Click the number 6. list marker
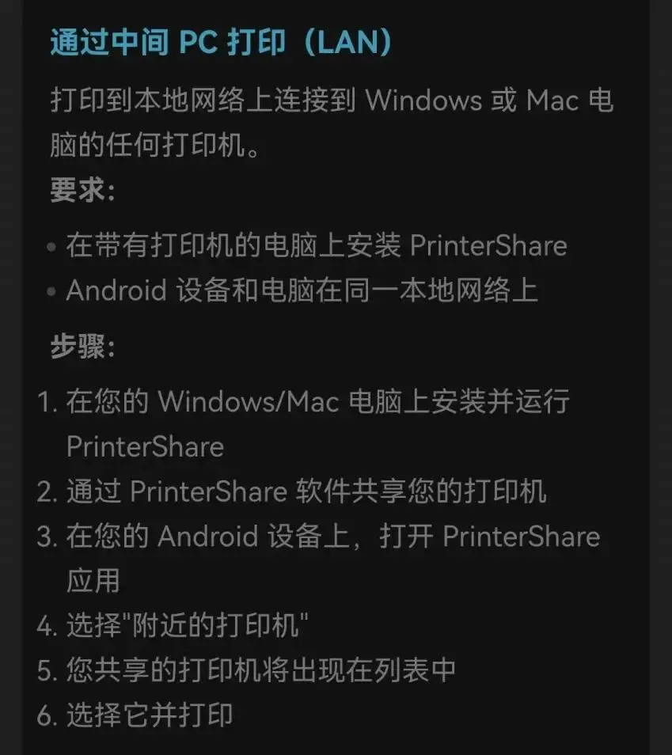 (x=47, y=715)
